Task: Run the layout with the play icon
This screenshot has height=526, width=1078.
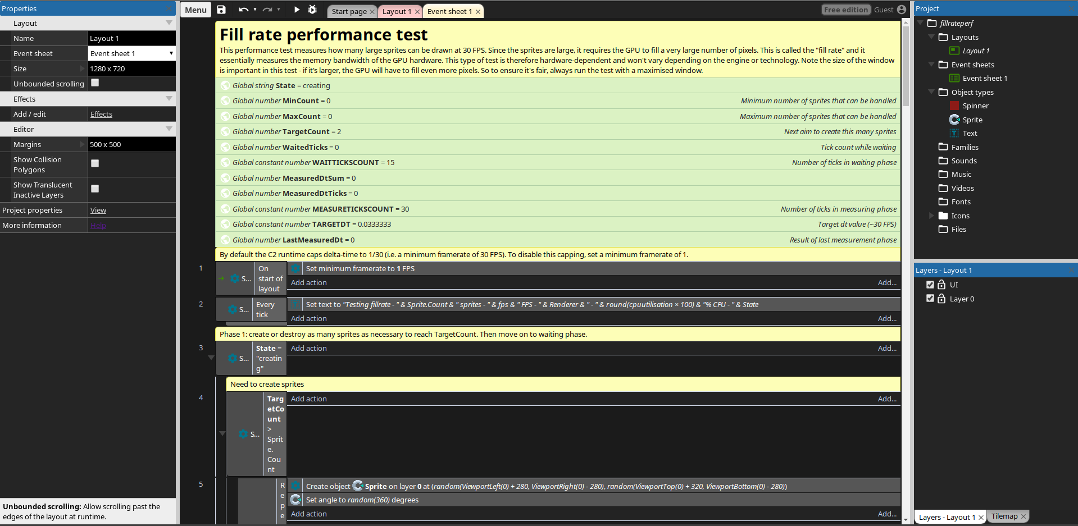Action: (296, 10)
